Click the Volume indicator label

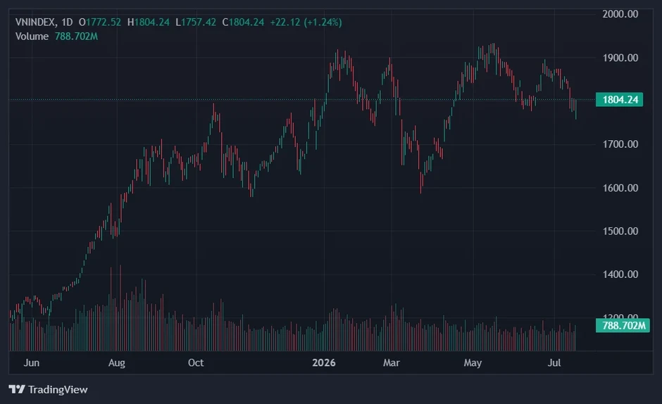click(x=32, y=37)
